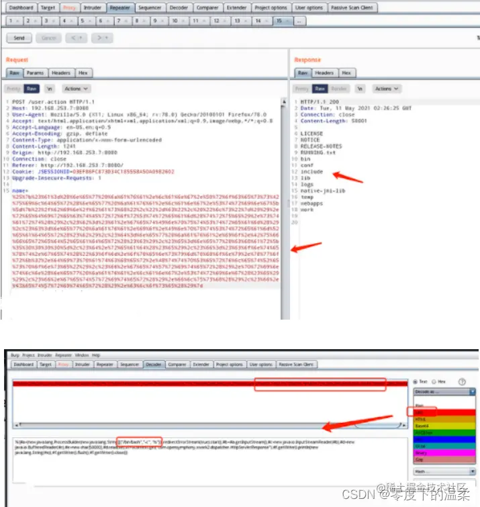Toggle Pretty view in the Response viewer

[302, 89]
